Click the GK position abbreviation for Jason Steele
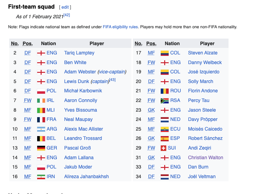The image size is (254, 194). pos(151,110)
